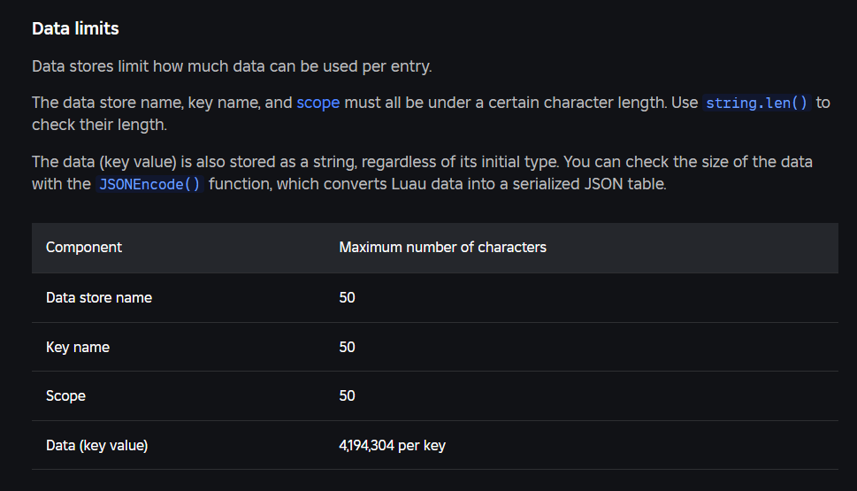Screen dimensions: 857x491
Task: Click text "The data (key value) is also stored"
Action: click(x=163, y=162)
